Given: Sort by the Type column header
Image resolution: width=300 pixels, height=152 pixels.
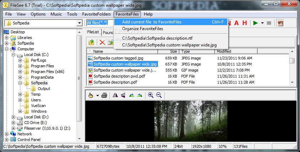Looking at the screenshot, I should tap(197, 51).
